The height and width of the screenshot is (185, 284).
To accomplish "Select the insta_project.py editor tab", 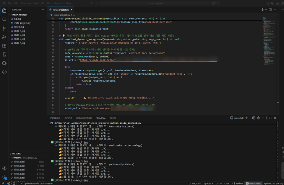I will (x=61, y=10).
